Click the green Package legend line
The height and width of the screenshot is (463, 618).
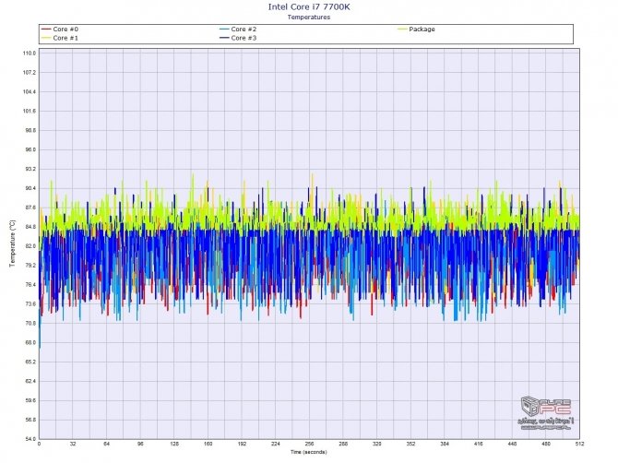tap(402, 30)
